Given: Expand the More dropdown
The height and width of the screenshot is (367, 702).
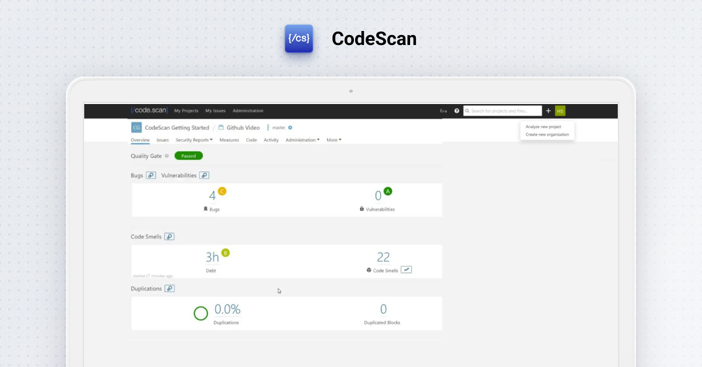Looking at the screenshot, I should (333, 140).
